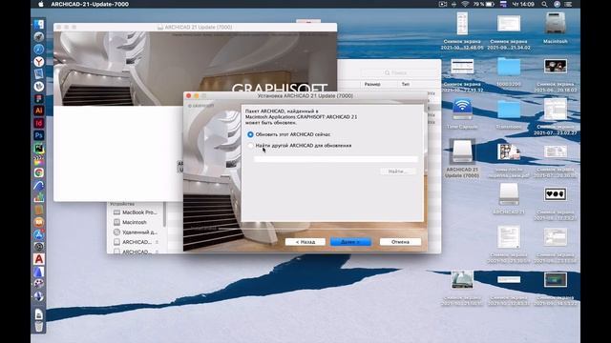
Task: Open Launchpad from the Dock
Action: [x=38, y=37]
